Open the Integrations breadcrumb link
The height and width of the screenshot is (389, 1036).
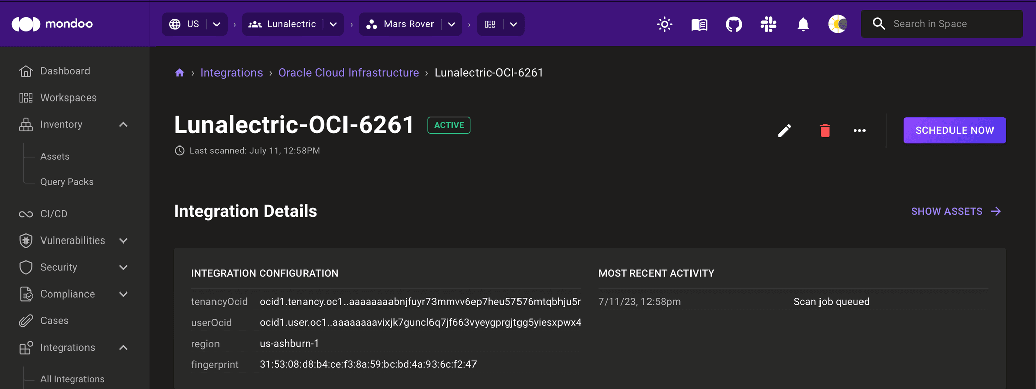point(232,73)
